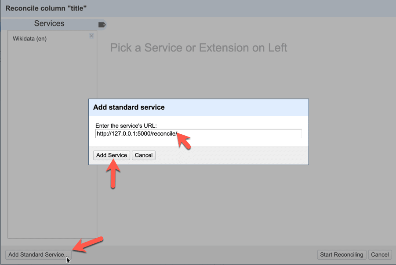Remove the Wikidata (en) service with its X icon
Image resolution: width=396 pixels, height=265 pixels.
pyautogui.click(x=91, y=36)
